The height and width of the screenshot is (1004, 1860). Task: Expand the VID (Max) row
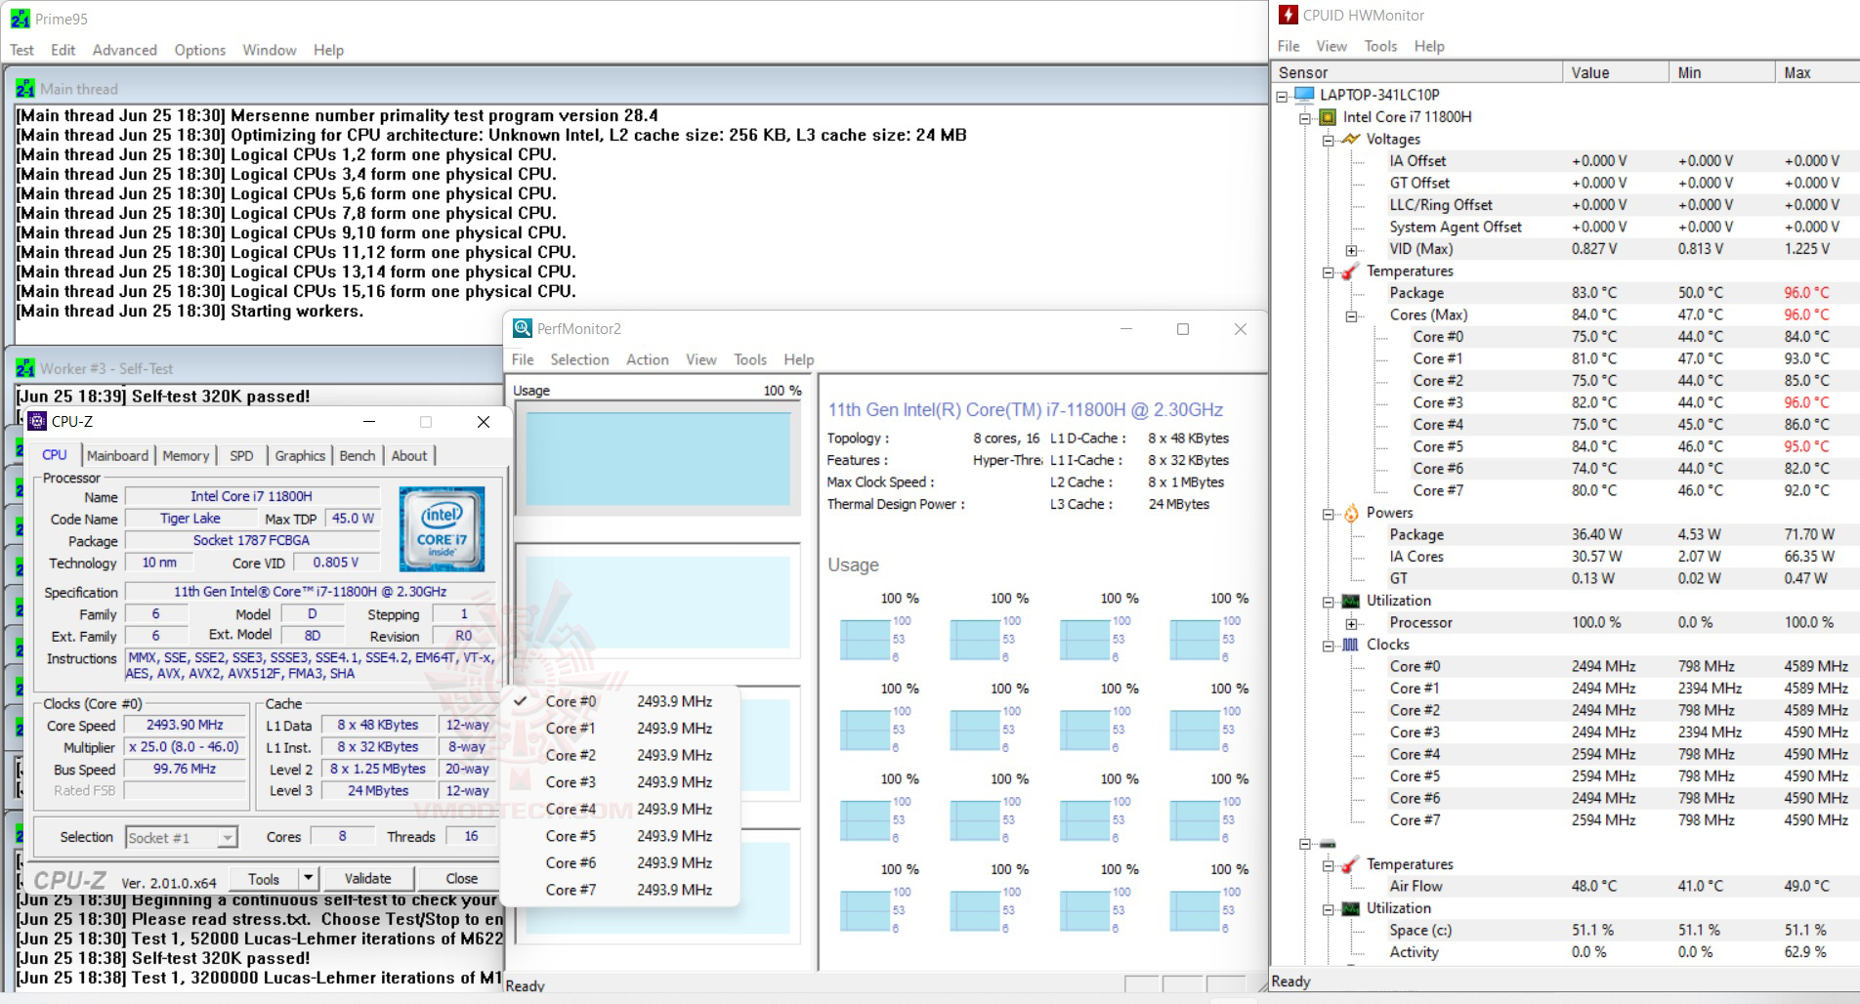pyautogui.click(x=1351, y=250)
